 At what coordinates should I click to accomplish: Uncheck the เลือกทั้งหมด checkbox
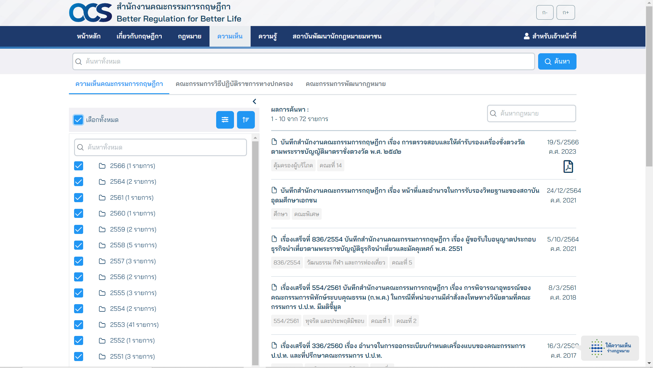(78, 120)
